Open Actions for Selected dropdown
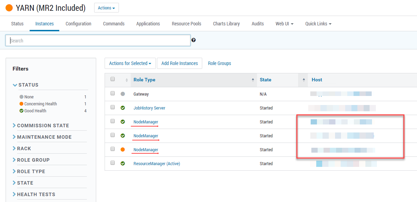Image resolution: width=417 pixels, height=202 pixels. 130,63
